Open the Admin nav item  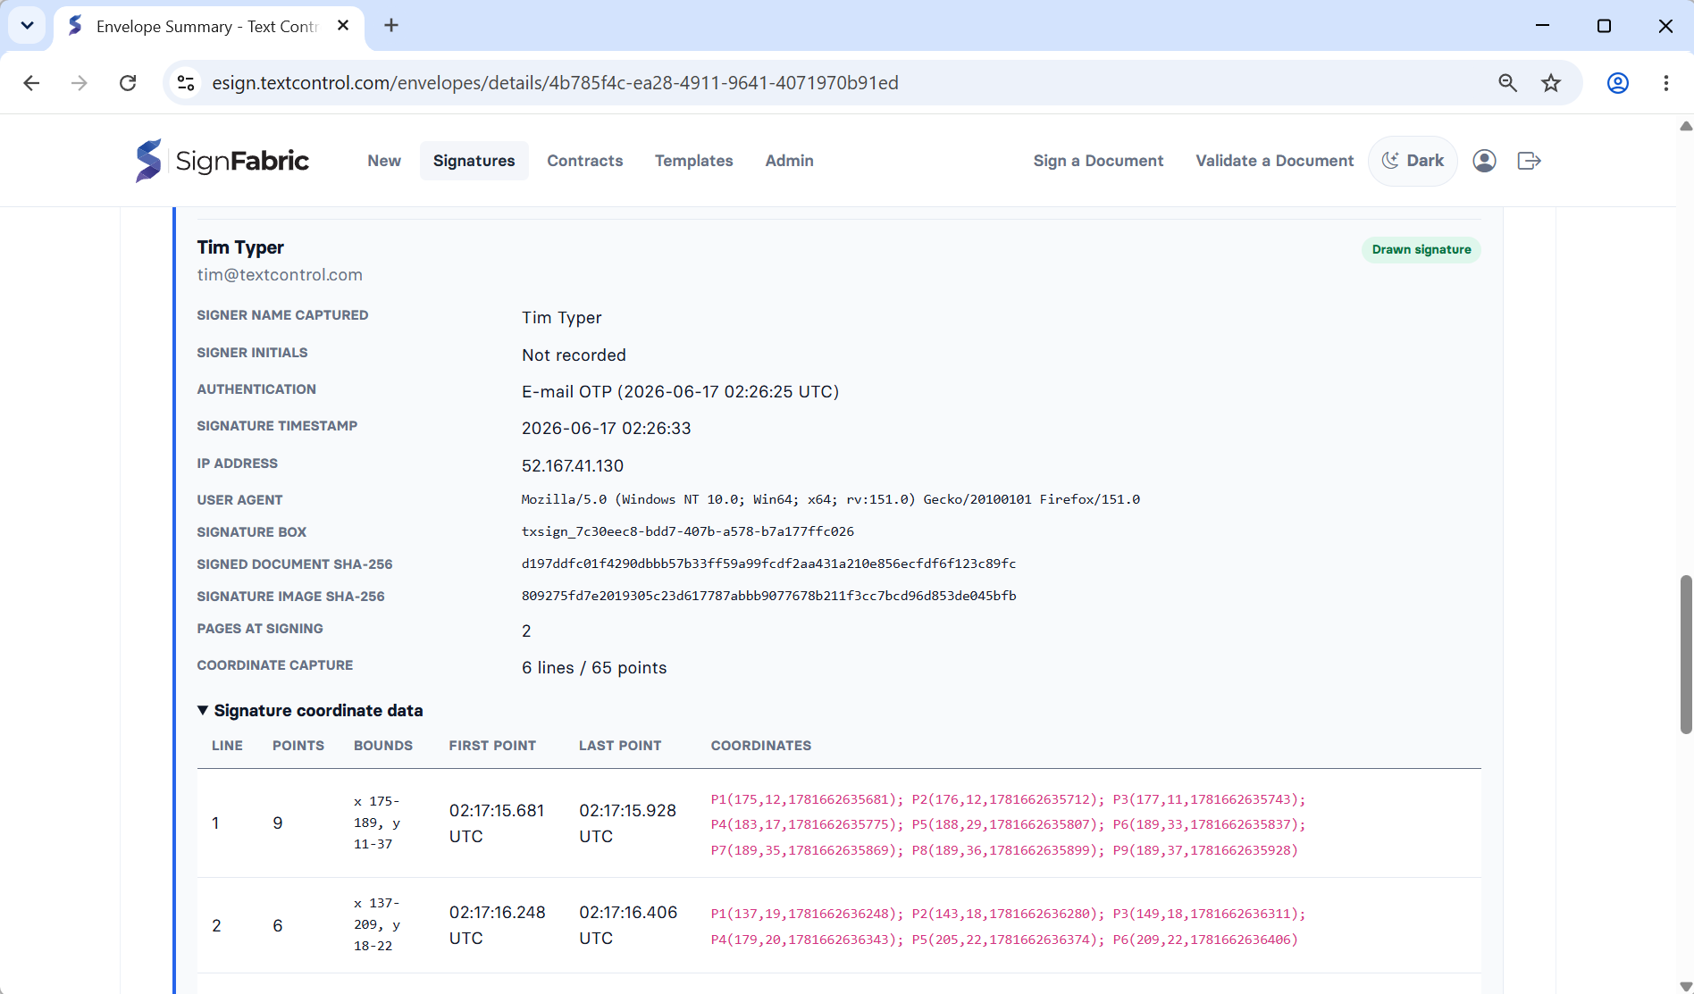click(790, 161)
